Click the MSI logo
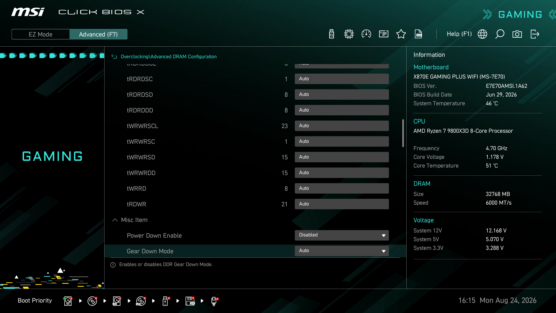Viewport: 556px width, 313px height. pos(28,12)
